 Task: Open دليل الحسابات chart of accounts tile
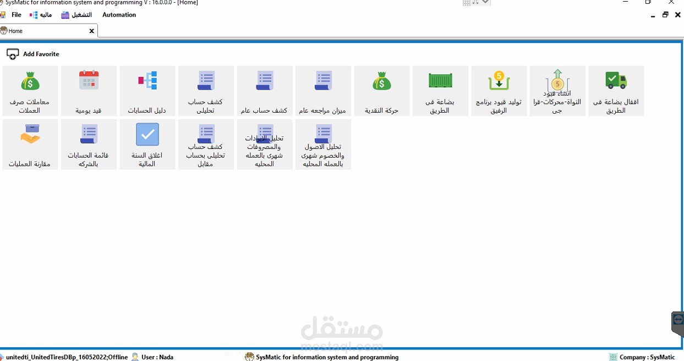pyautogui.click(x=147, y=91)
